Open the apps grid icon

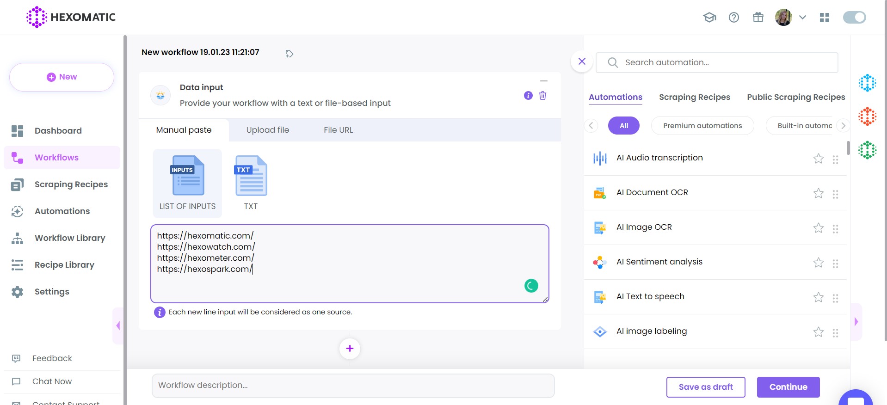pos(825,18)
